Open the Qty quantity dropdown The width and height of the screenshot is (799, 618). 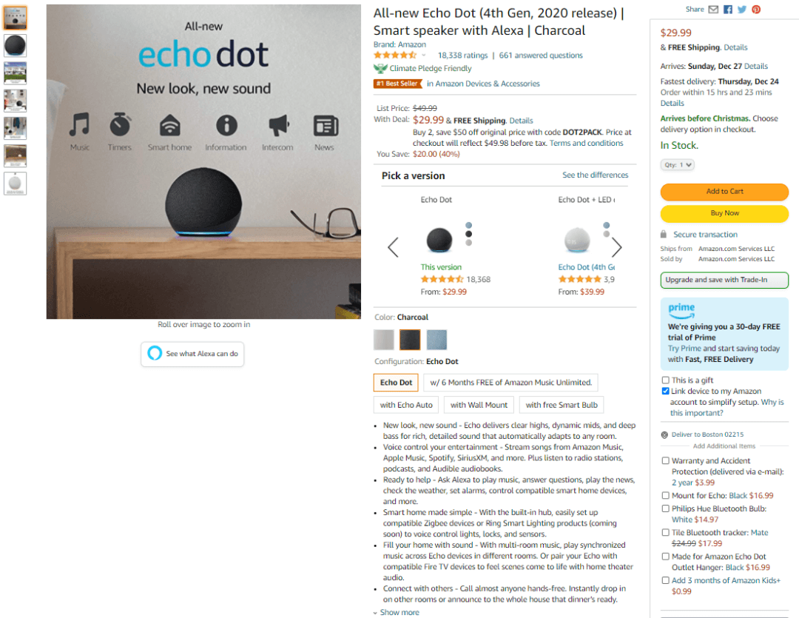point(677,165)
